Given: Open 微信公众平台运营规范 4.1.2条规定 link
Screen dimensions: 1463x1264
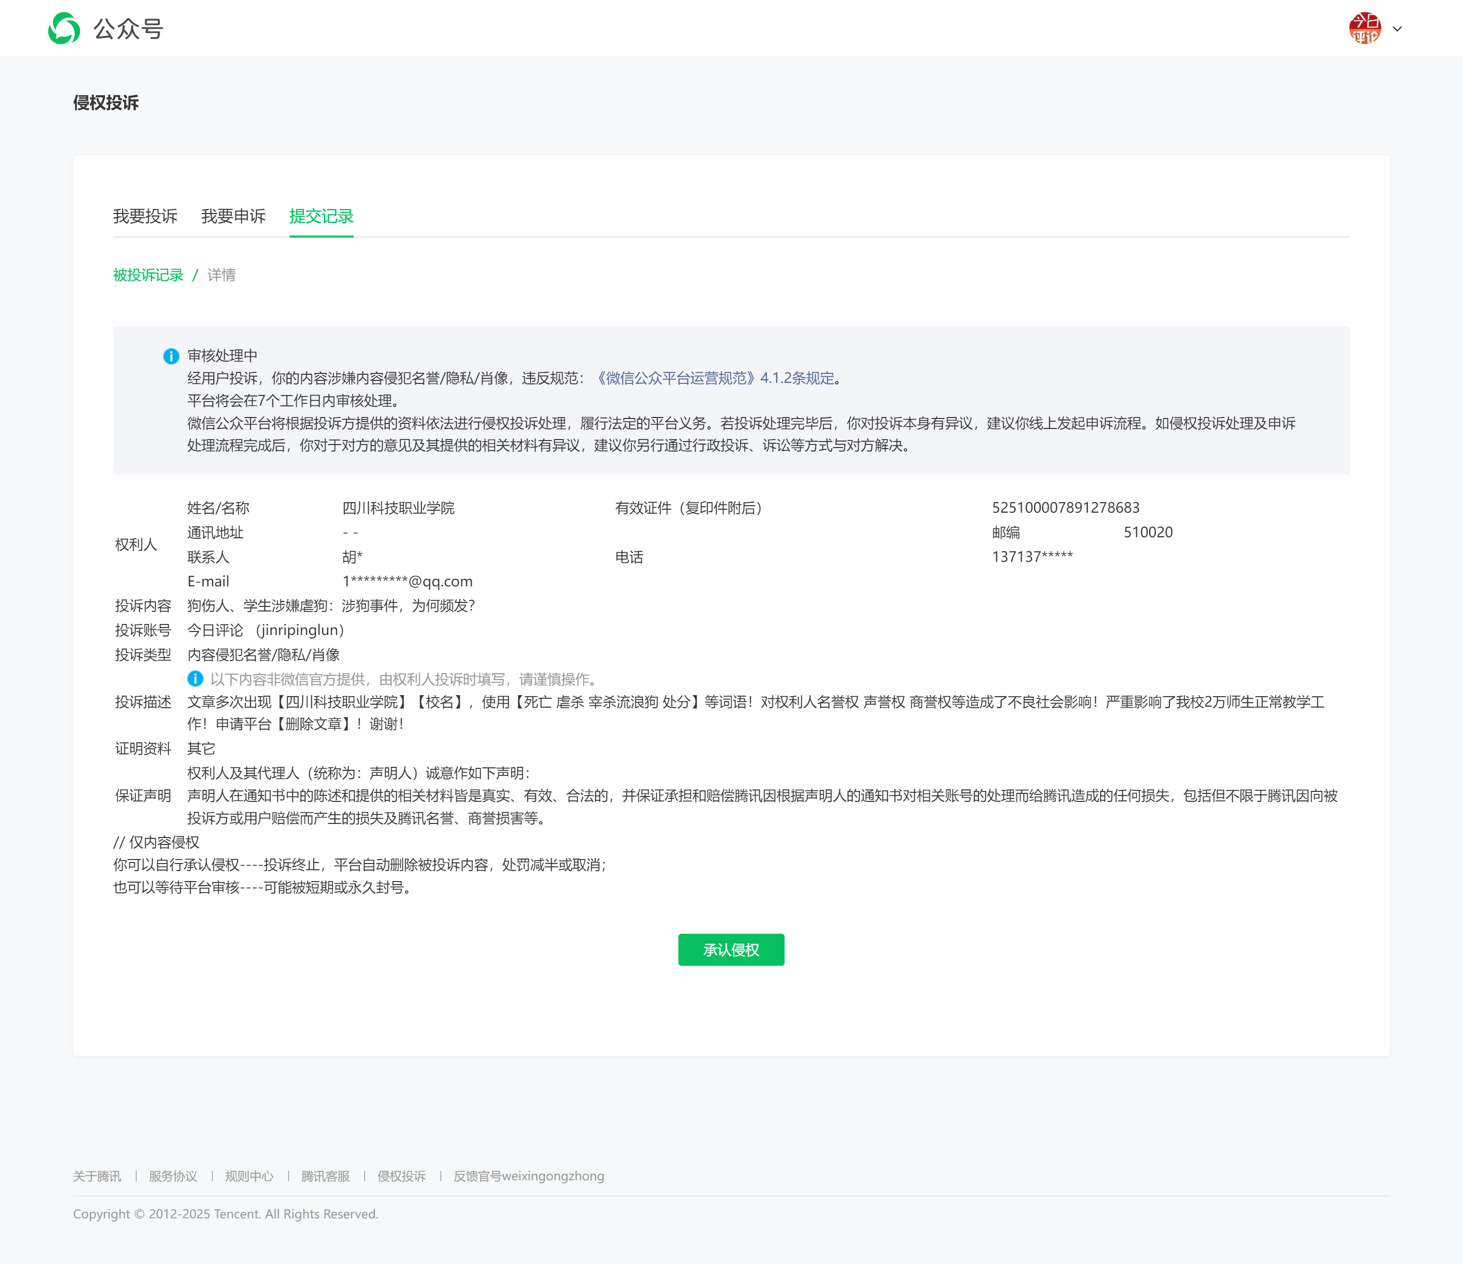Looking at the screenshot, I should tap(714, 378).
